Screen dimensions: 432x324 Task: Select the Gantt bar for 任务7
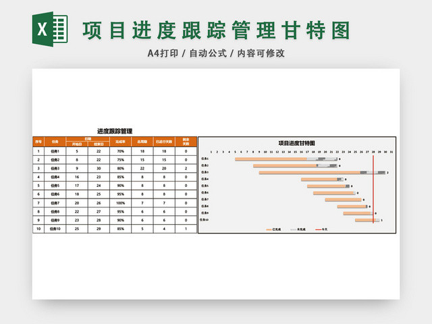click(x=343, y=200)
